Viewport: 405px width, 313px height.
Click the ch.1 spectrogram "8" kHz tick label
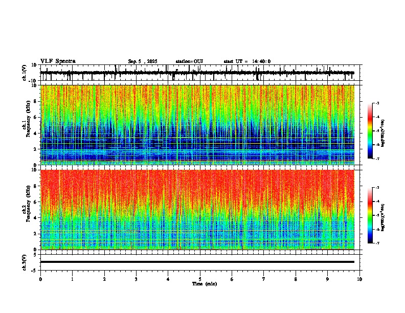click(35, 101)
